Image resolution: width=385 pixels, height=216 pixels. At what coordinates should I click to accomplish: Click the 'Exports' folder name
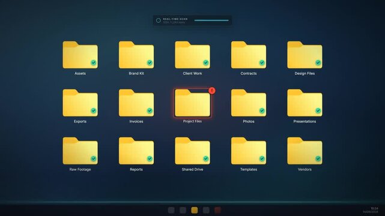click(x=80, y=121)
